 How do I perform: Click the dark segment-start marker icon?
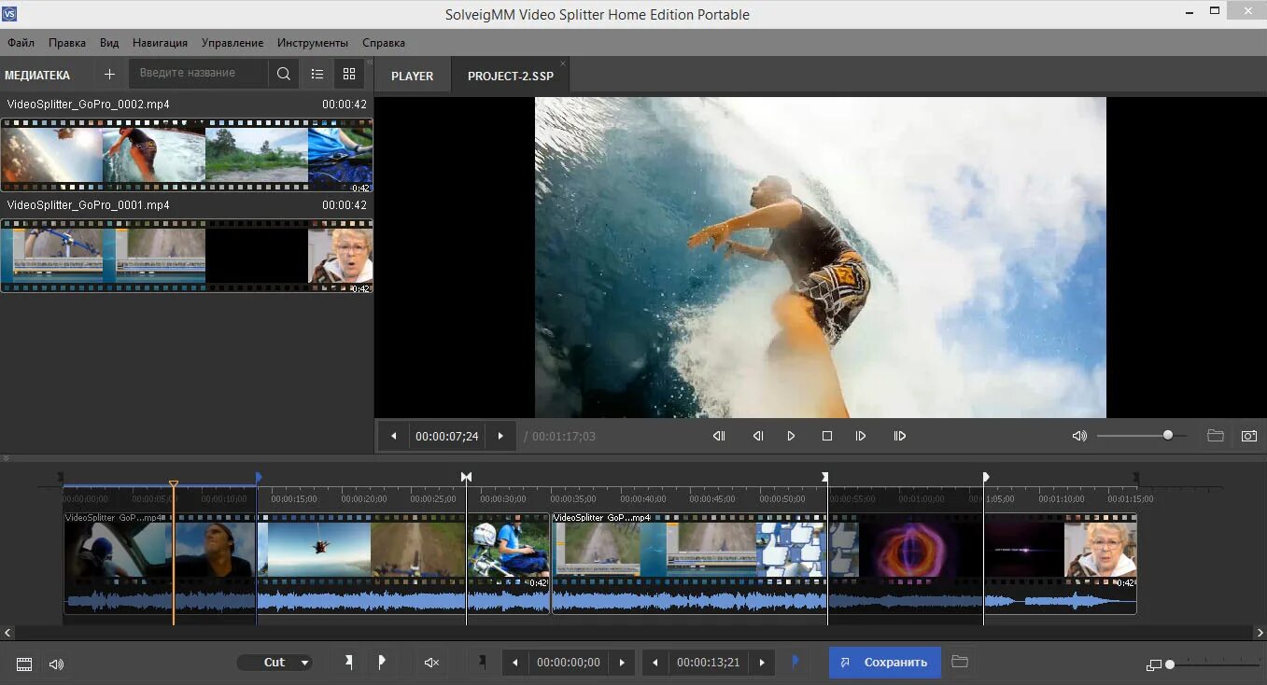(x=482, y=662)
